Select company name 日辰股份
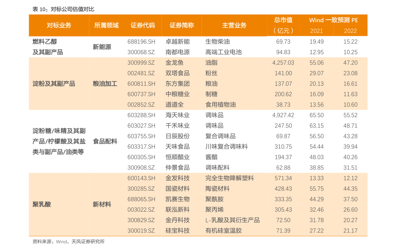Image resolution: width=402 pixels, height=251 pixels. [178, 136]
